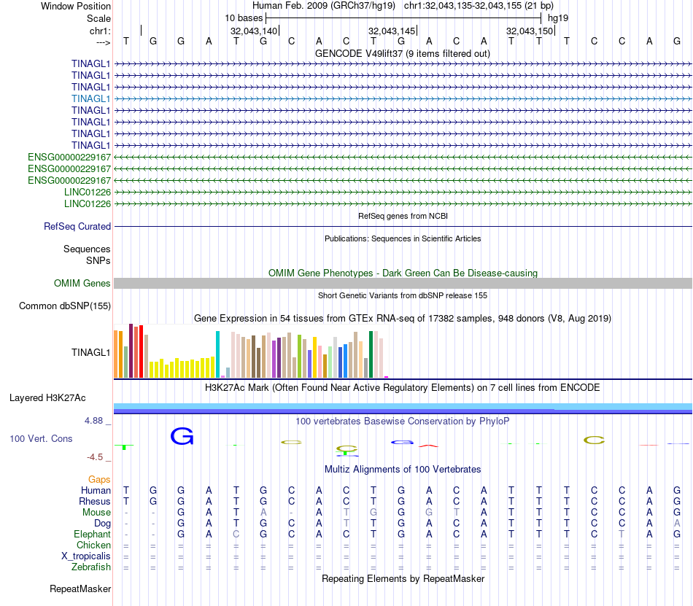Open the OMIM Gene Phenotypes track title
This screenshot has width=693, height=606.
coord(403,273)
